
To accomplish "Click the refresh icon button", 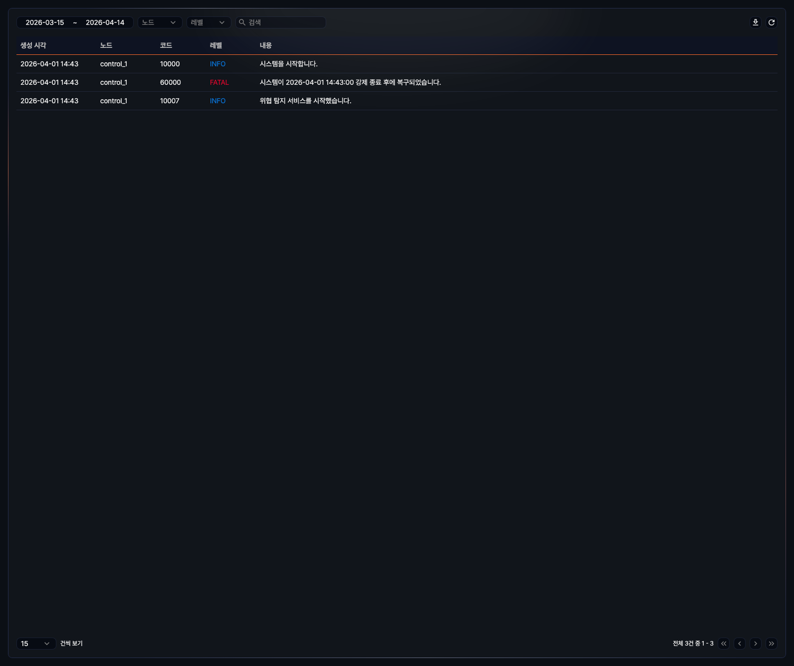I will [772, 22].
